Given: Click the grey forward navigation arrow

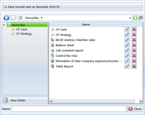Looking at the screenshot, I should 13,18.
